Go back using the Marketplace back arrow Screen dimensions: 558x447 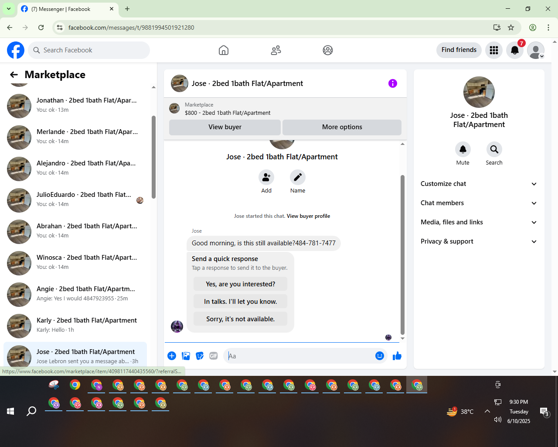click(x=14, y=75)
